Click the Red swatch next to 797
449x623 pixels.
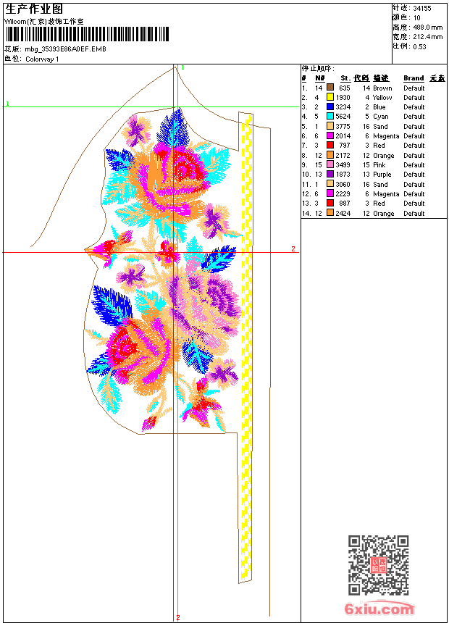[330, 145]
